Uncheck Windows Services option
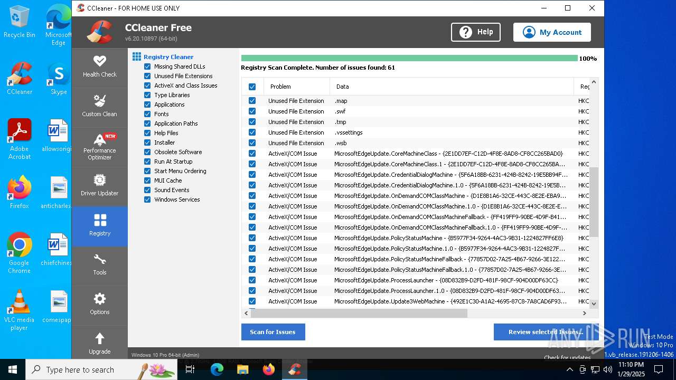Screen dimensions: 676x380 (x=147, y=199)
